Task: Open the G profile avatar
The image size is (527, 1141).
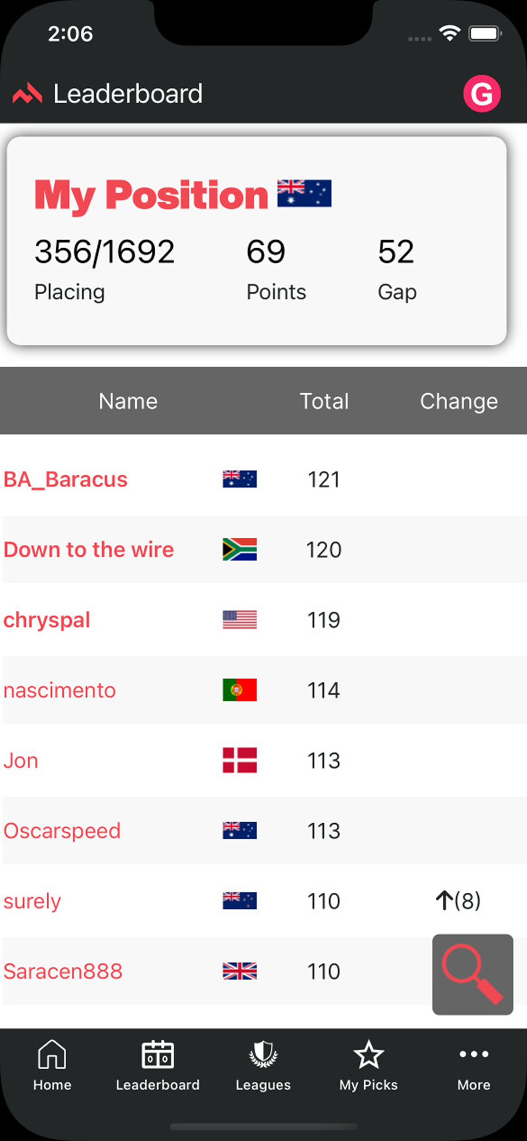Action: click(x=482, y=94)
